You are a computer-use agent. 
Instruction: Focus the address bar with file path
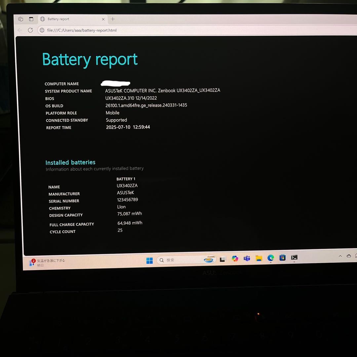82,30
